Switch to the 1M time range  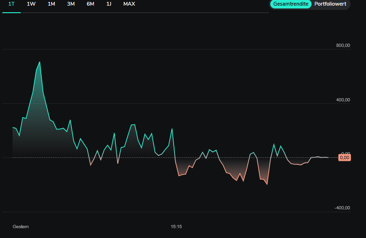51,4
